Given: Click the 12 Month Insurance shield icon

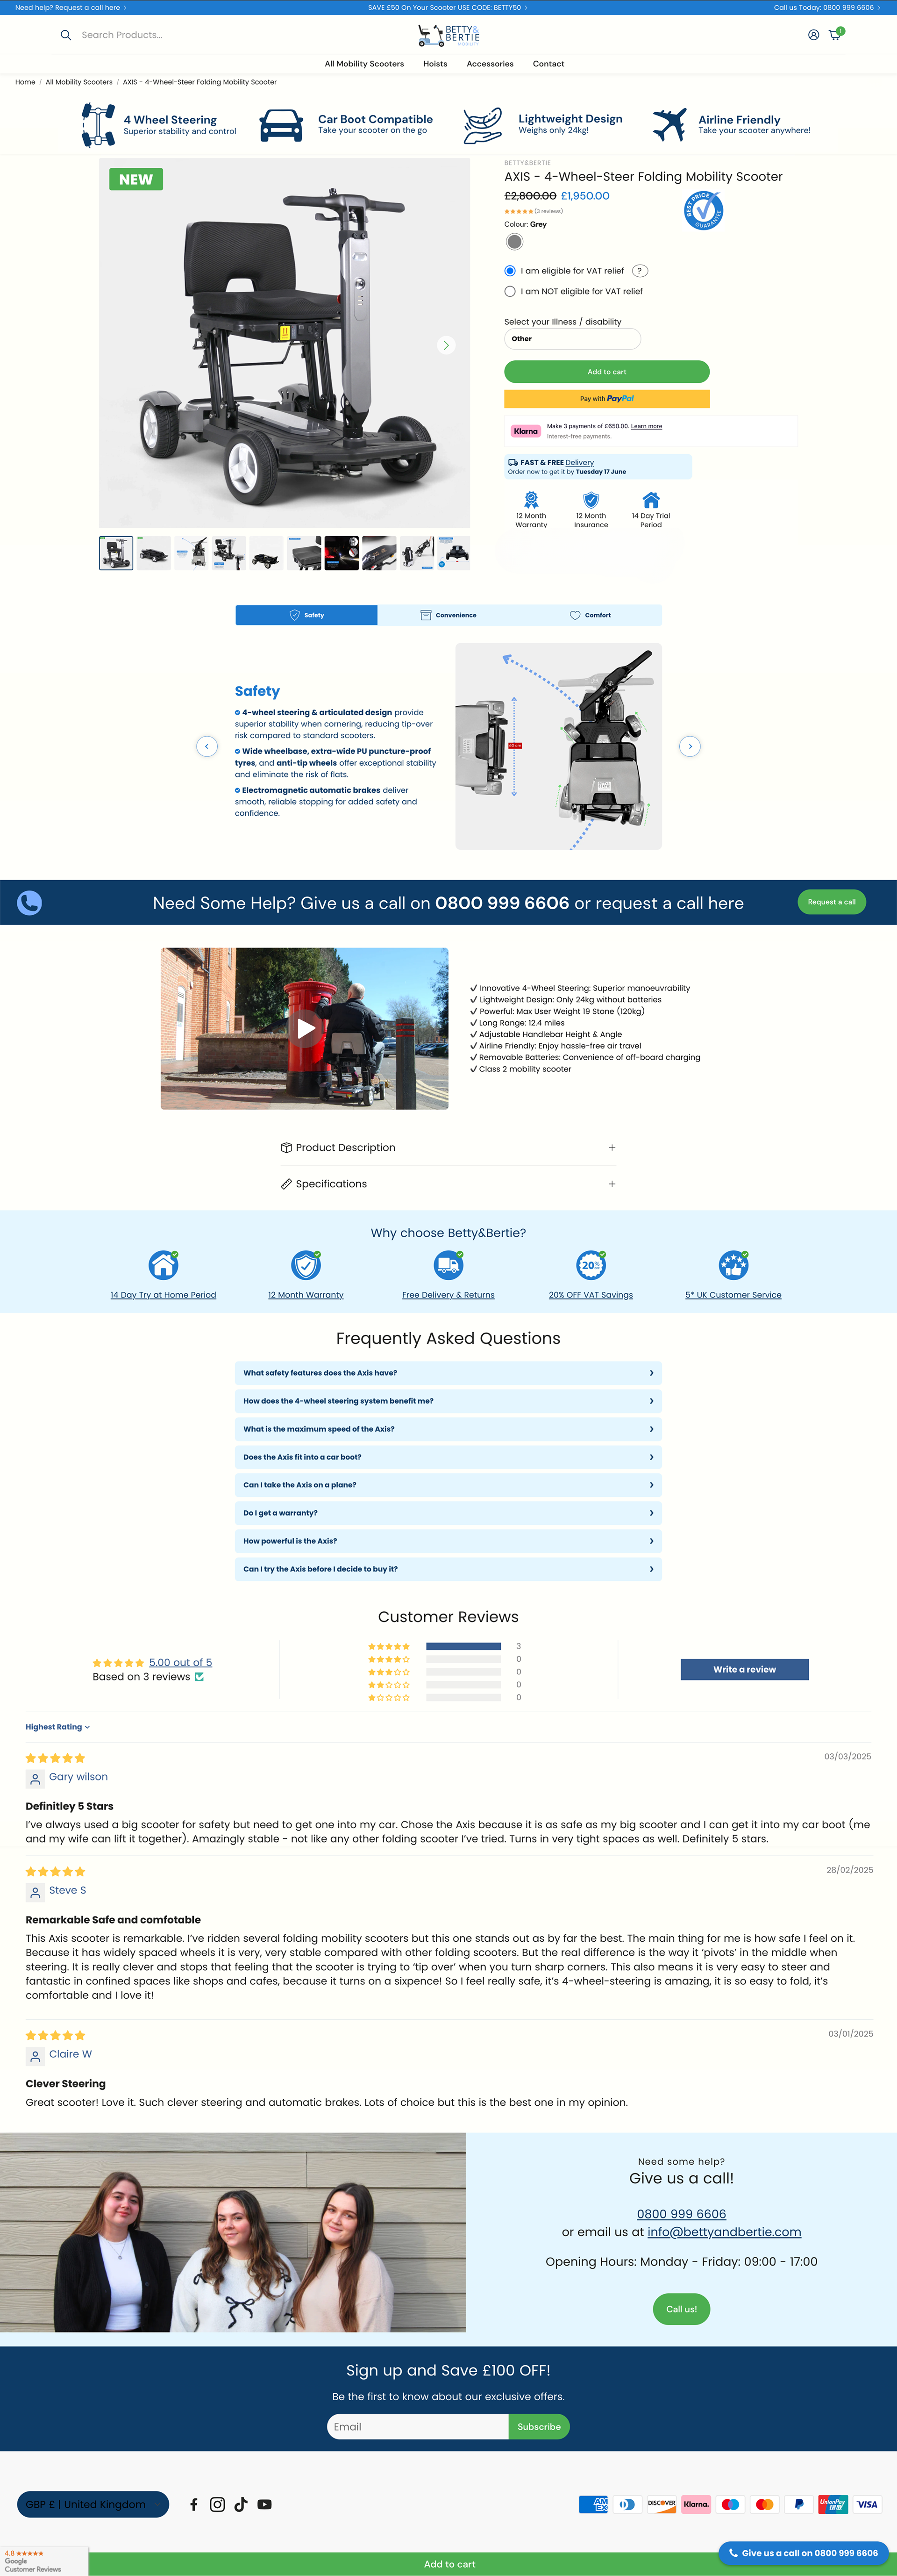Looking at the screenshot, I should pyautogui.click(x=591, y=499).
